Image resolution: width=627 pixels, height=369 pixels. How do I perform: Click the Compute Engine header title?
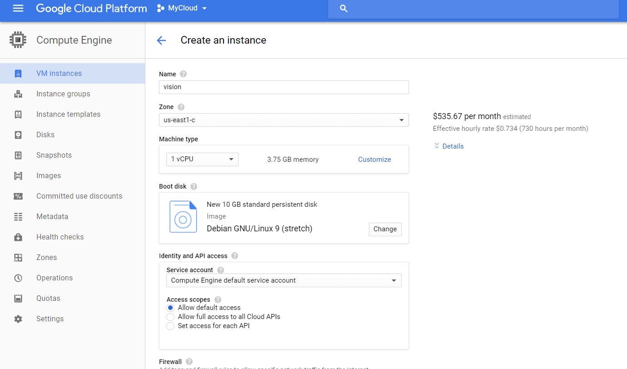74,40
